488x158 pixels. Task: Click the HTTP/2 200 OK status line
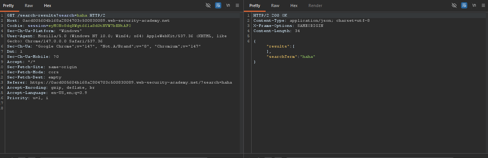[x=270, y=15]
